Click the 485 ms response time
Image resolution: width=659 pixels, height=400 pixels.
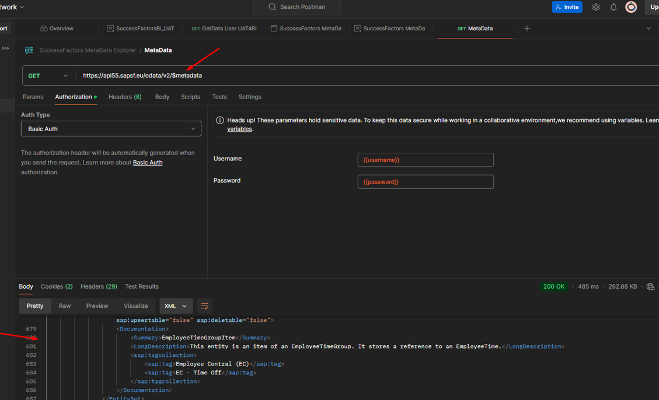click(588, 287)
